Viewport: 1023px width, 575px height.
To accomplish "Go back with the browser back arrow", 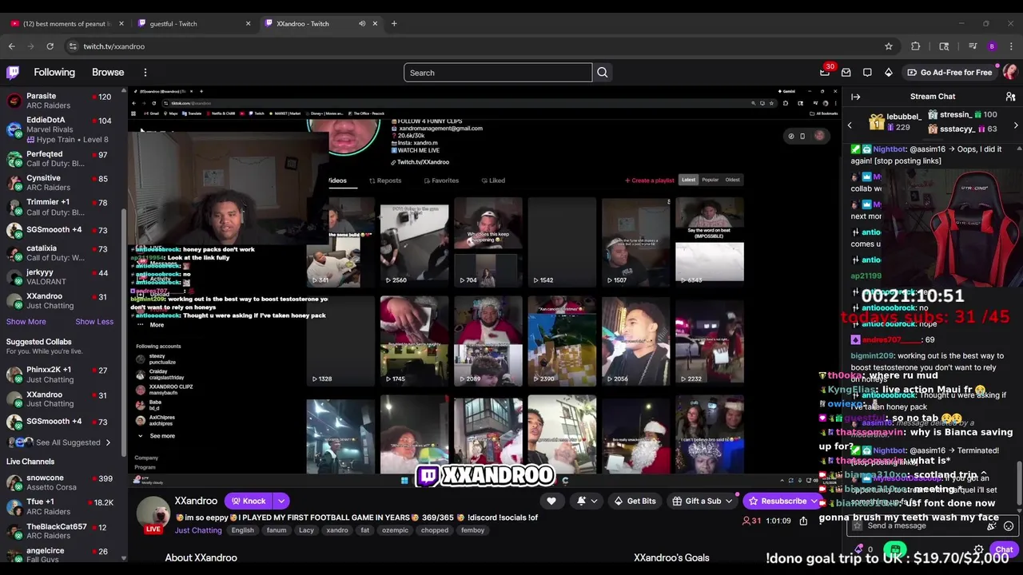I will click(11, 46).
